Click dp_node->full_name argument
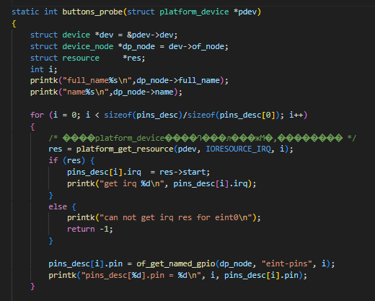 pos(178,80)
